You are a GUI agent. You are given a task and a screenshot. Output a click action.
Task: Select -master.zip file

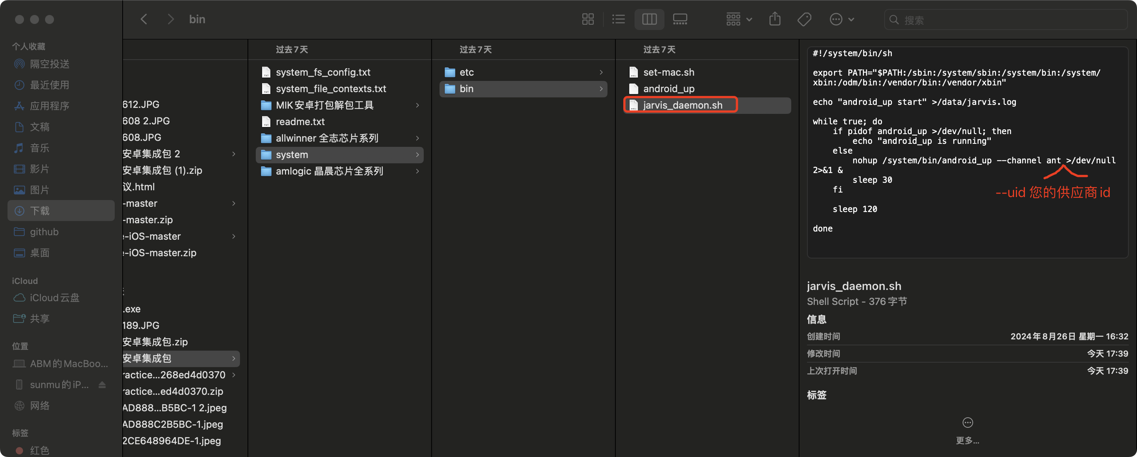click(x=181, y=220)
